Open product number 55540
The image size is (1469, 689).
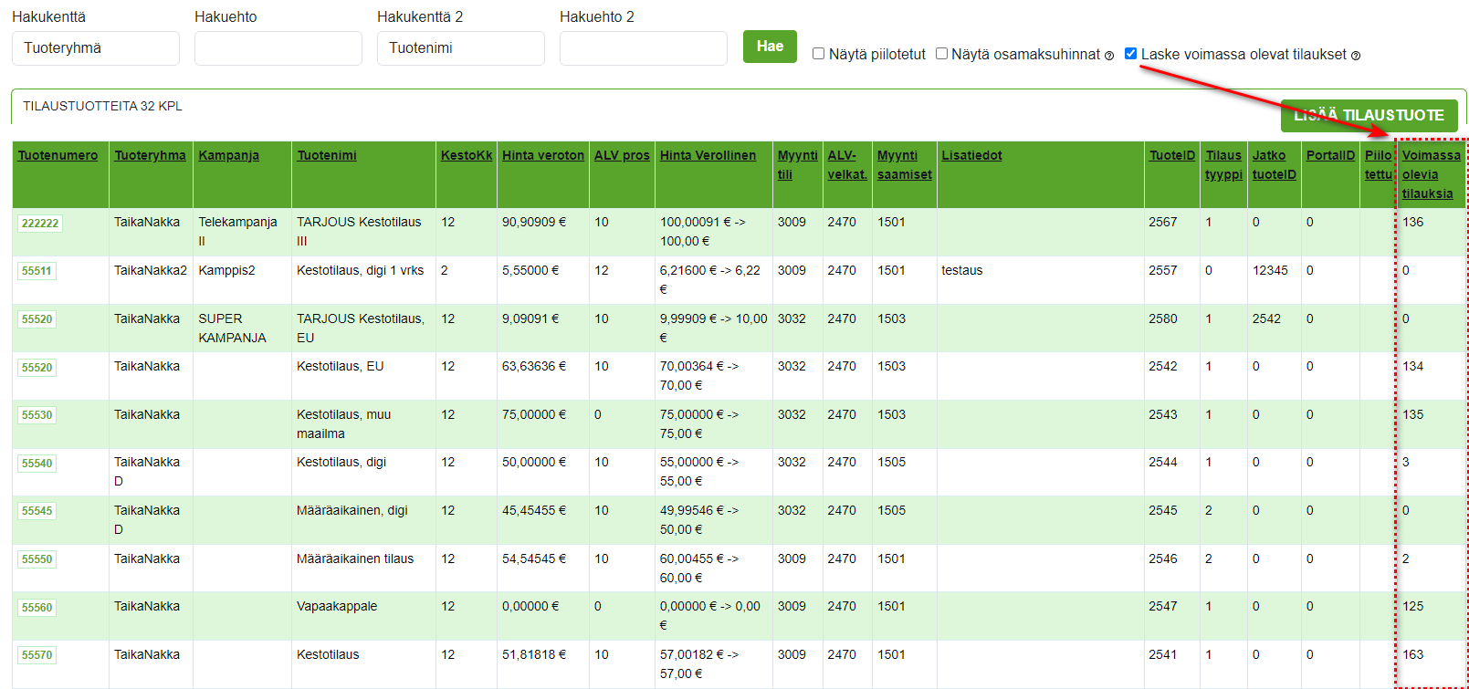click(x=37, y=464)
